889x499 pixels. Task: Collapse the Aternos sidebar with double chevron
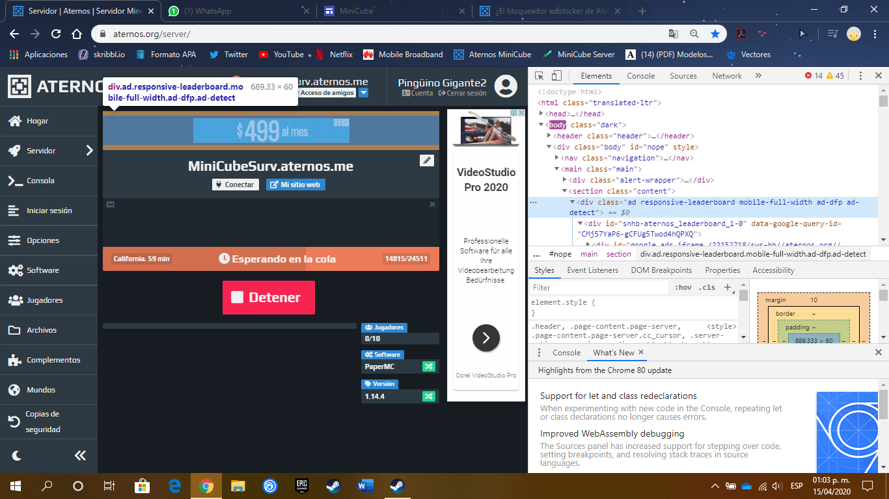(x=80, y=455)
